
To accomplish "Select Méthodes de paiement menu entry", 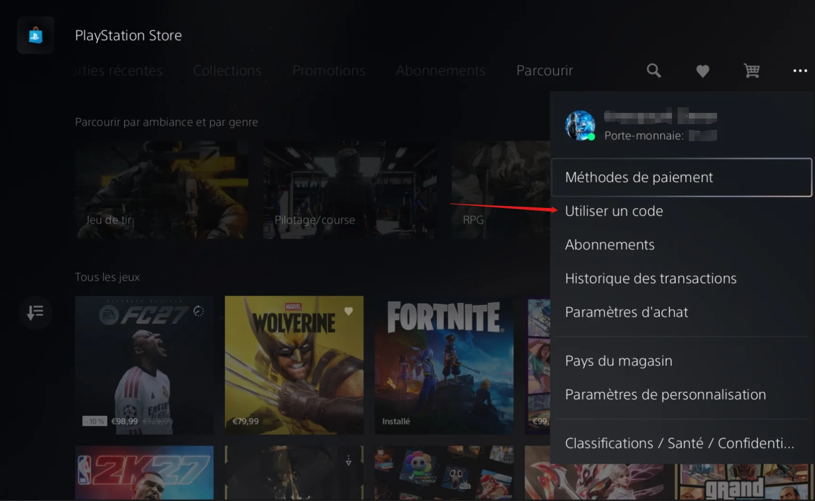I will (x=681, y=177).
